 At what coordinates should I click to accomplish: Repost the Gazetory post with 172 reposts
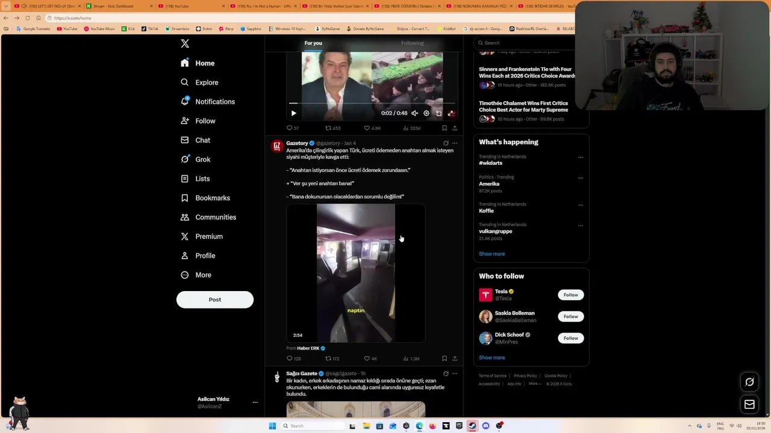pos(332,358)
